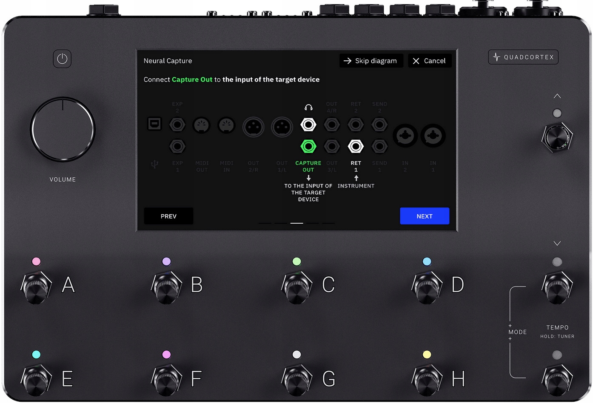This screenshot has width=593, height=403.
Task: Tap the MIDI OUT connector icon
Action: [202, 125]
